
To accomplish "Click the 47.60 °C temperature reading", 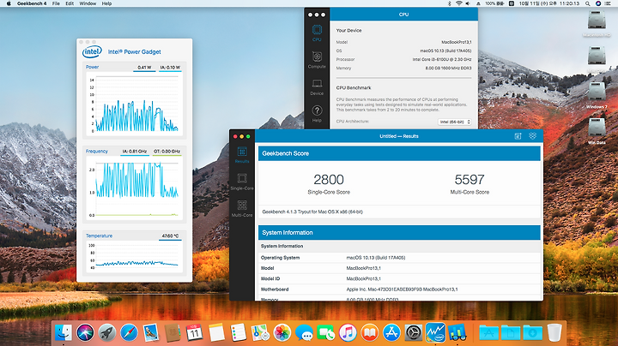I will click(x=170, y=236).
